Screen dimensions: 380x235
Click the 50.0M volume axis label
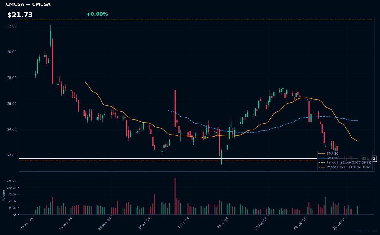pos(12,201)
